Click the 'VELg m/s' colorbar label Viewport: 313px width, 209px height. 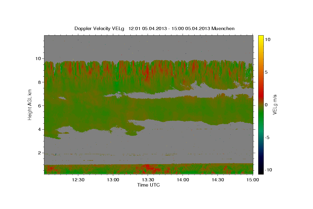(x=275, y=104)
